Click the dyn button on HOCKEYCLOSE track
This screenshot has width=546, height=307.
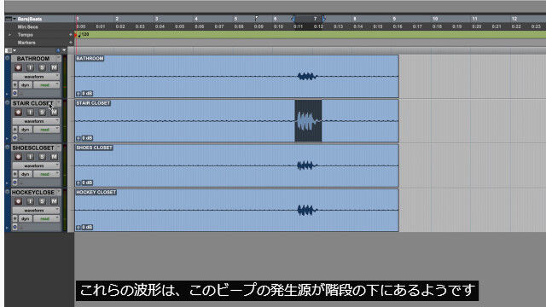[26, 218]
